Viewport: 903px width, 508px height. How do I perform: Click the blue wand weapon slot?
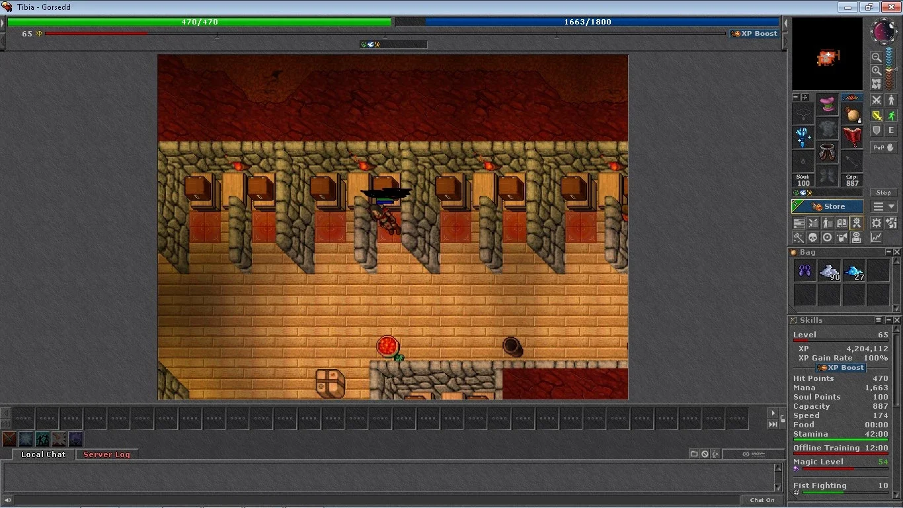click(803, 138)
